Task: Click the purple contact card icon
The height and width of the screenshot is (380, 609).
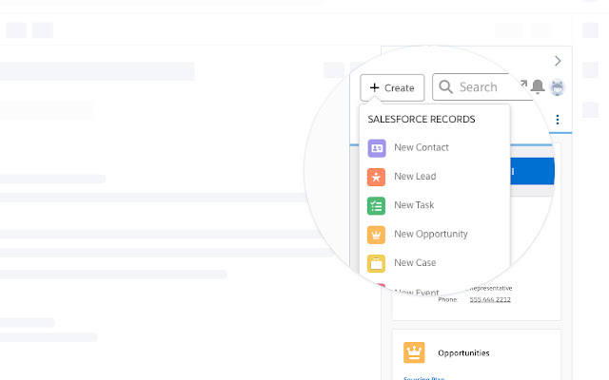Action: coord(377,148)
